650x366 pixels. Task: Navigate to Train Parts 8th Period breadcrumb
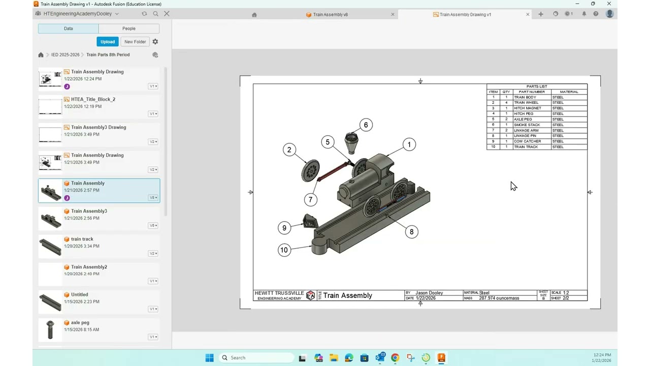108,54
